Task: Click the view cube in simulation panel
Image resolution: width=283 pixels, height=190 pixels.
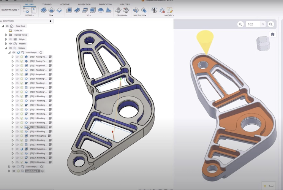Action: 263,44
